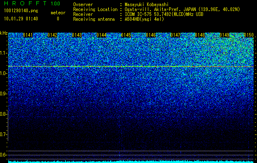The image size is (257, 163).
Task: Click the name Masayuki Kobayashi
Action: tap(147, 4)
